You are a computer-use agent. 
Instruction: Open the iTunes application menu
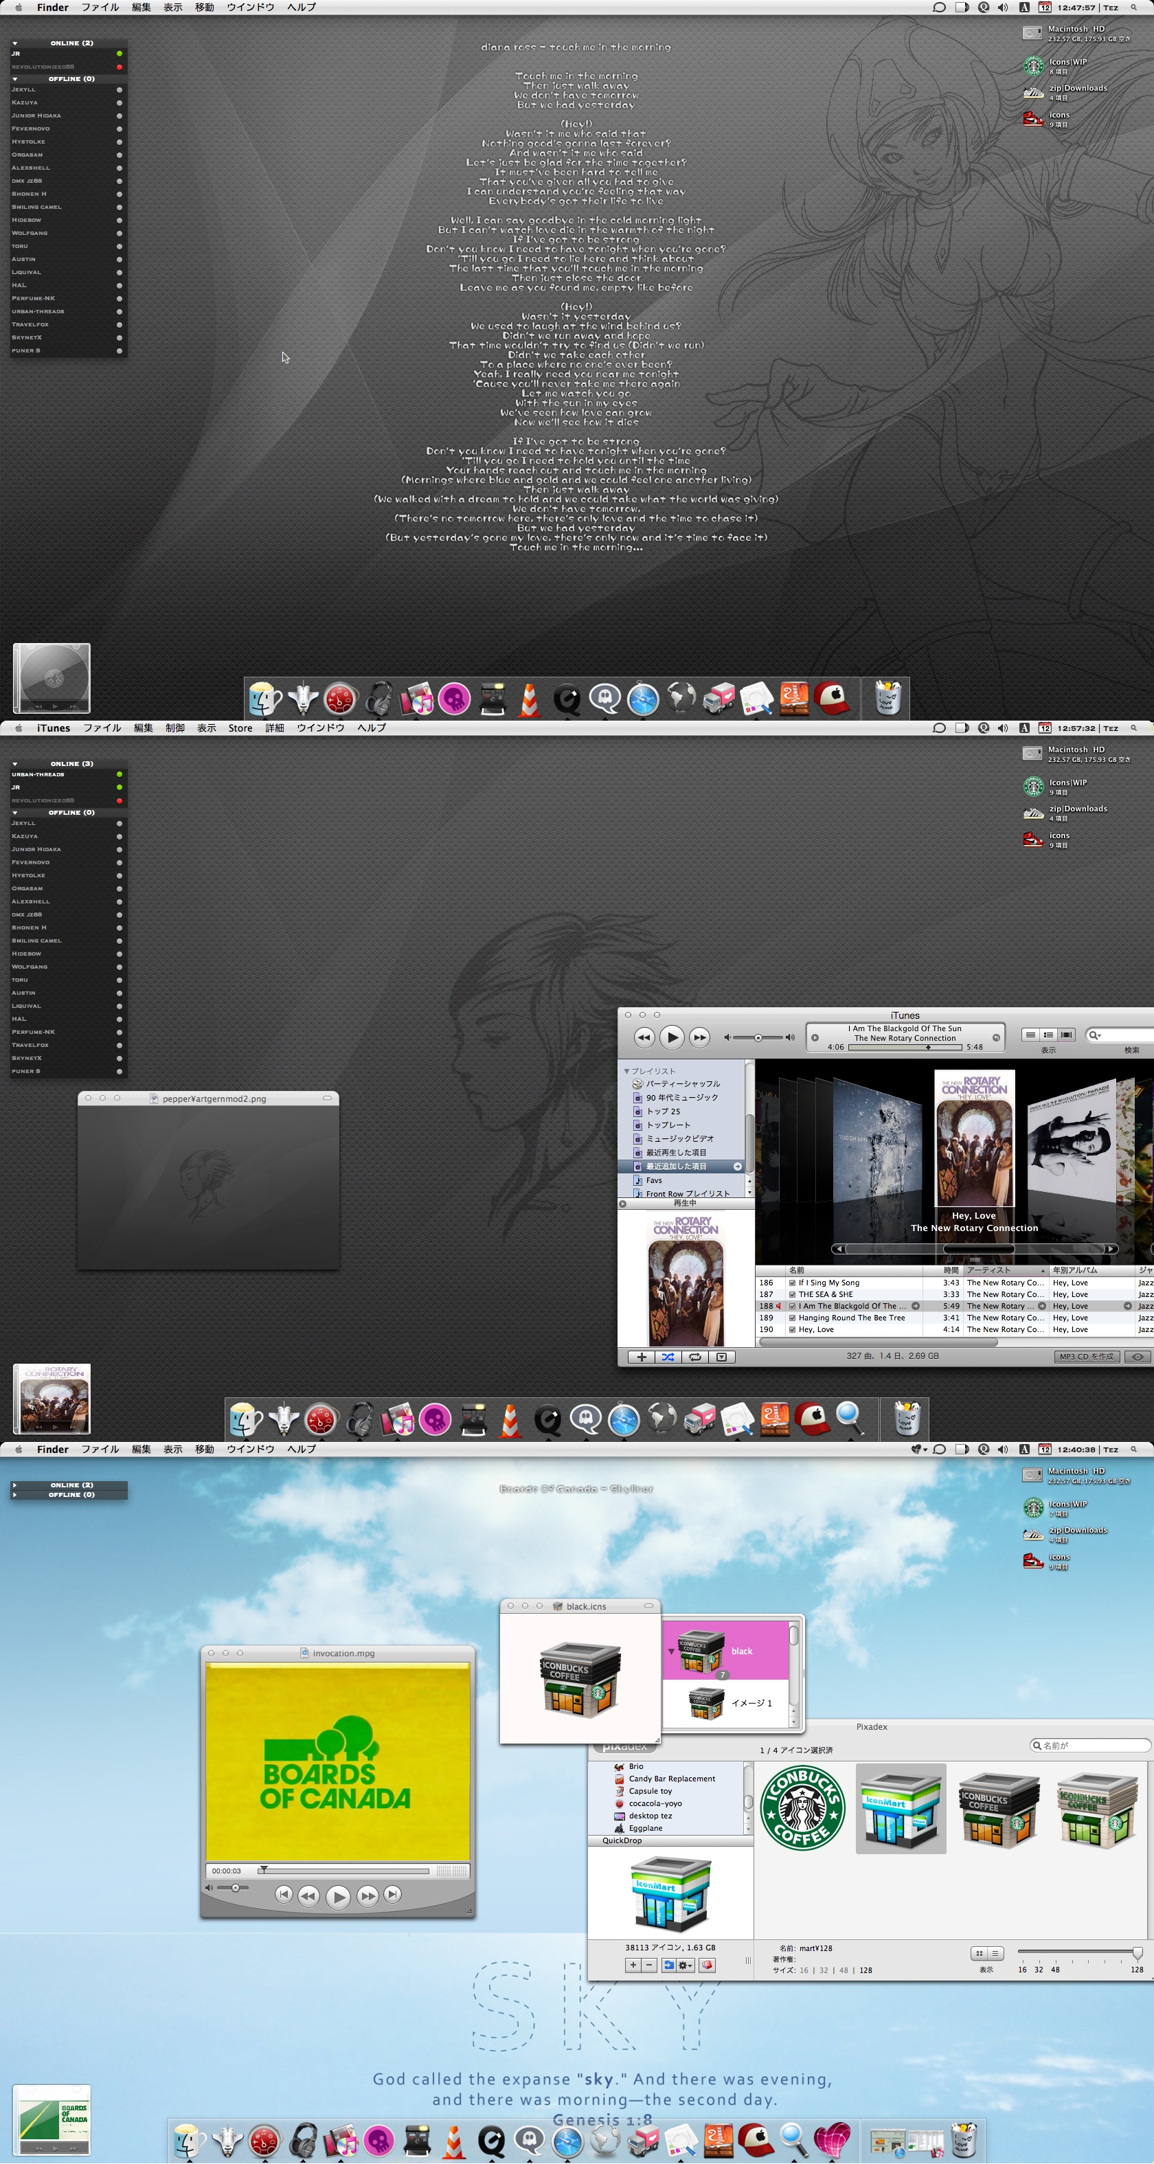pyautogui.click(x=53, y=728)
